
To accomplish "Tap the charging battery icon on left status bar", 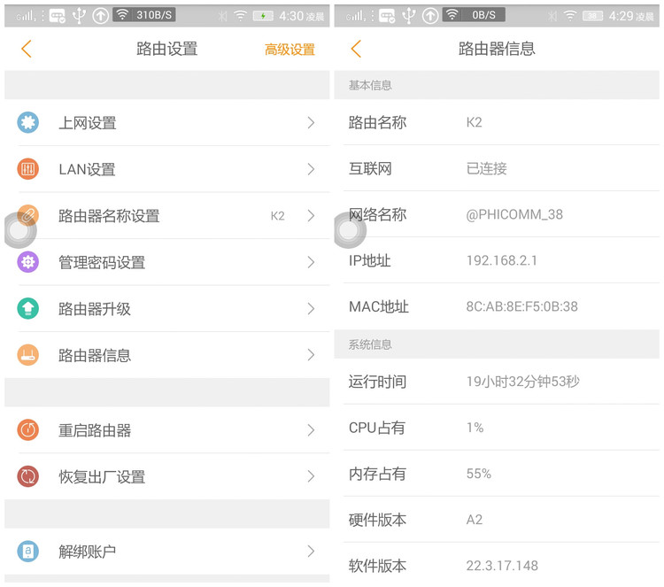I will tap(263, 16).
